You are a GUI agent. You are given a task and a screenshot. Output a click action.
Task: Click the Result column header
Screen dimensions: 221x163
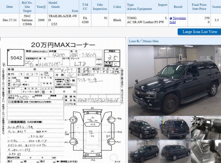(x=178, y=7)
